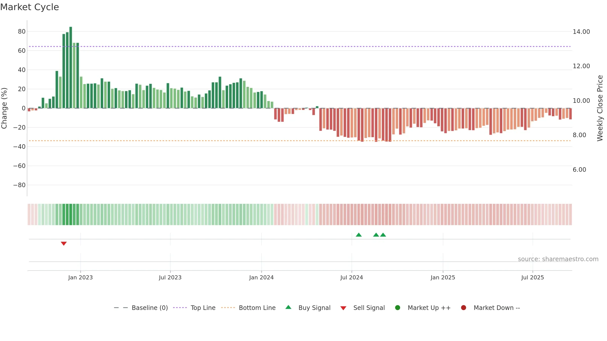This screenshot has width=607, height=341.
Task: Click the green Buy Signal triangle in legend
Action: point(288,307)
